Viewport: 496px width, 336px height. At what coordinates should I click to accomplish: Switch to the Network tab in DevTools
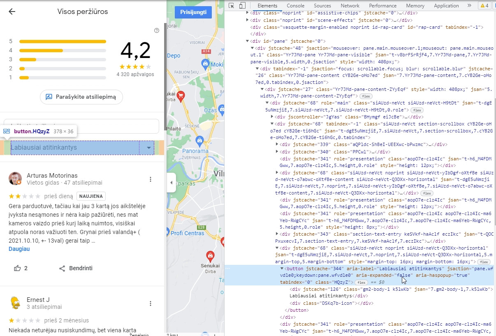pyautogui.click(x=350, y=6)
